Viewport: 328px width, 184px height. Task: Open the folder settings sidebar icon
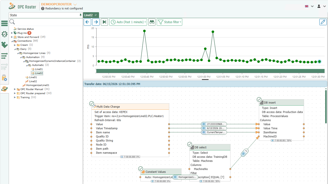(4, 78)
